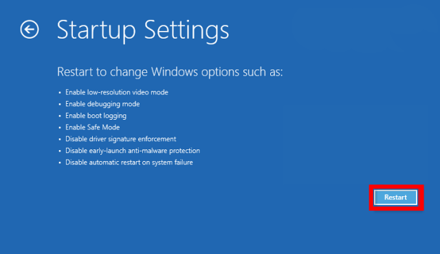Viewport: 440px width, 254px height.
Task: Select 'Disable early-launch anti-malware protection' text
Action: click(x=133, y=151)
